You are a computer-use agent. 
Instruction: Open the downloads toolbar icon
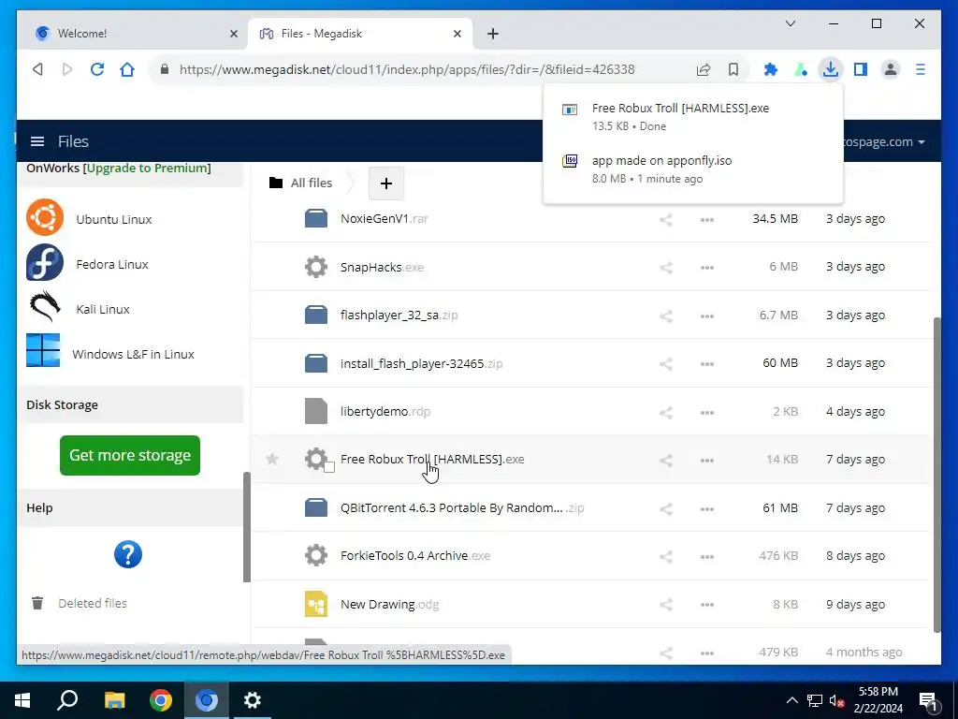pos(831,69)
